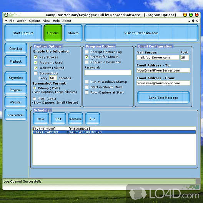Click the Port field showing 25

[x=185, y=58]
